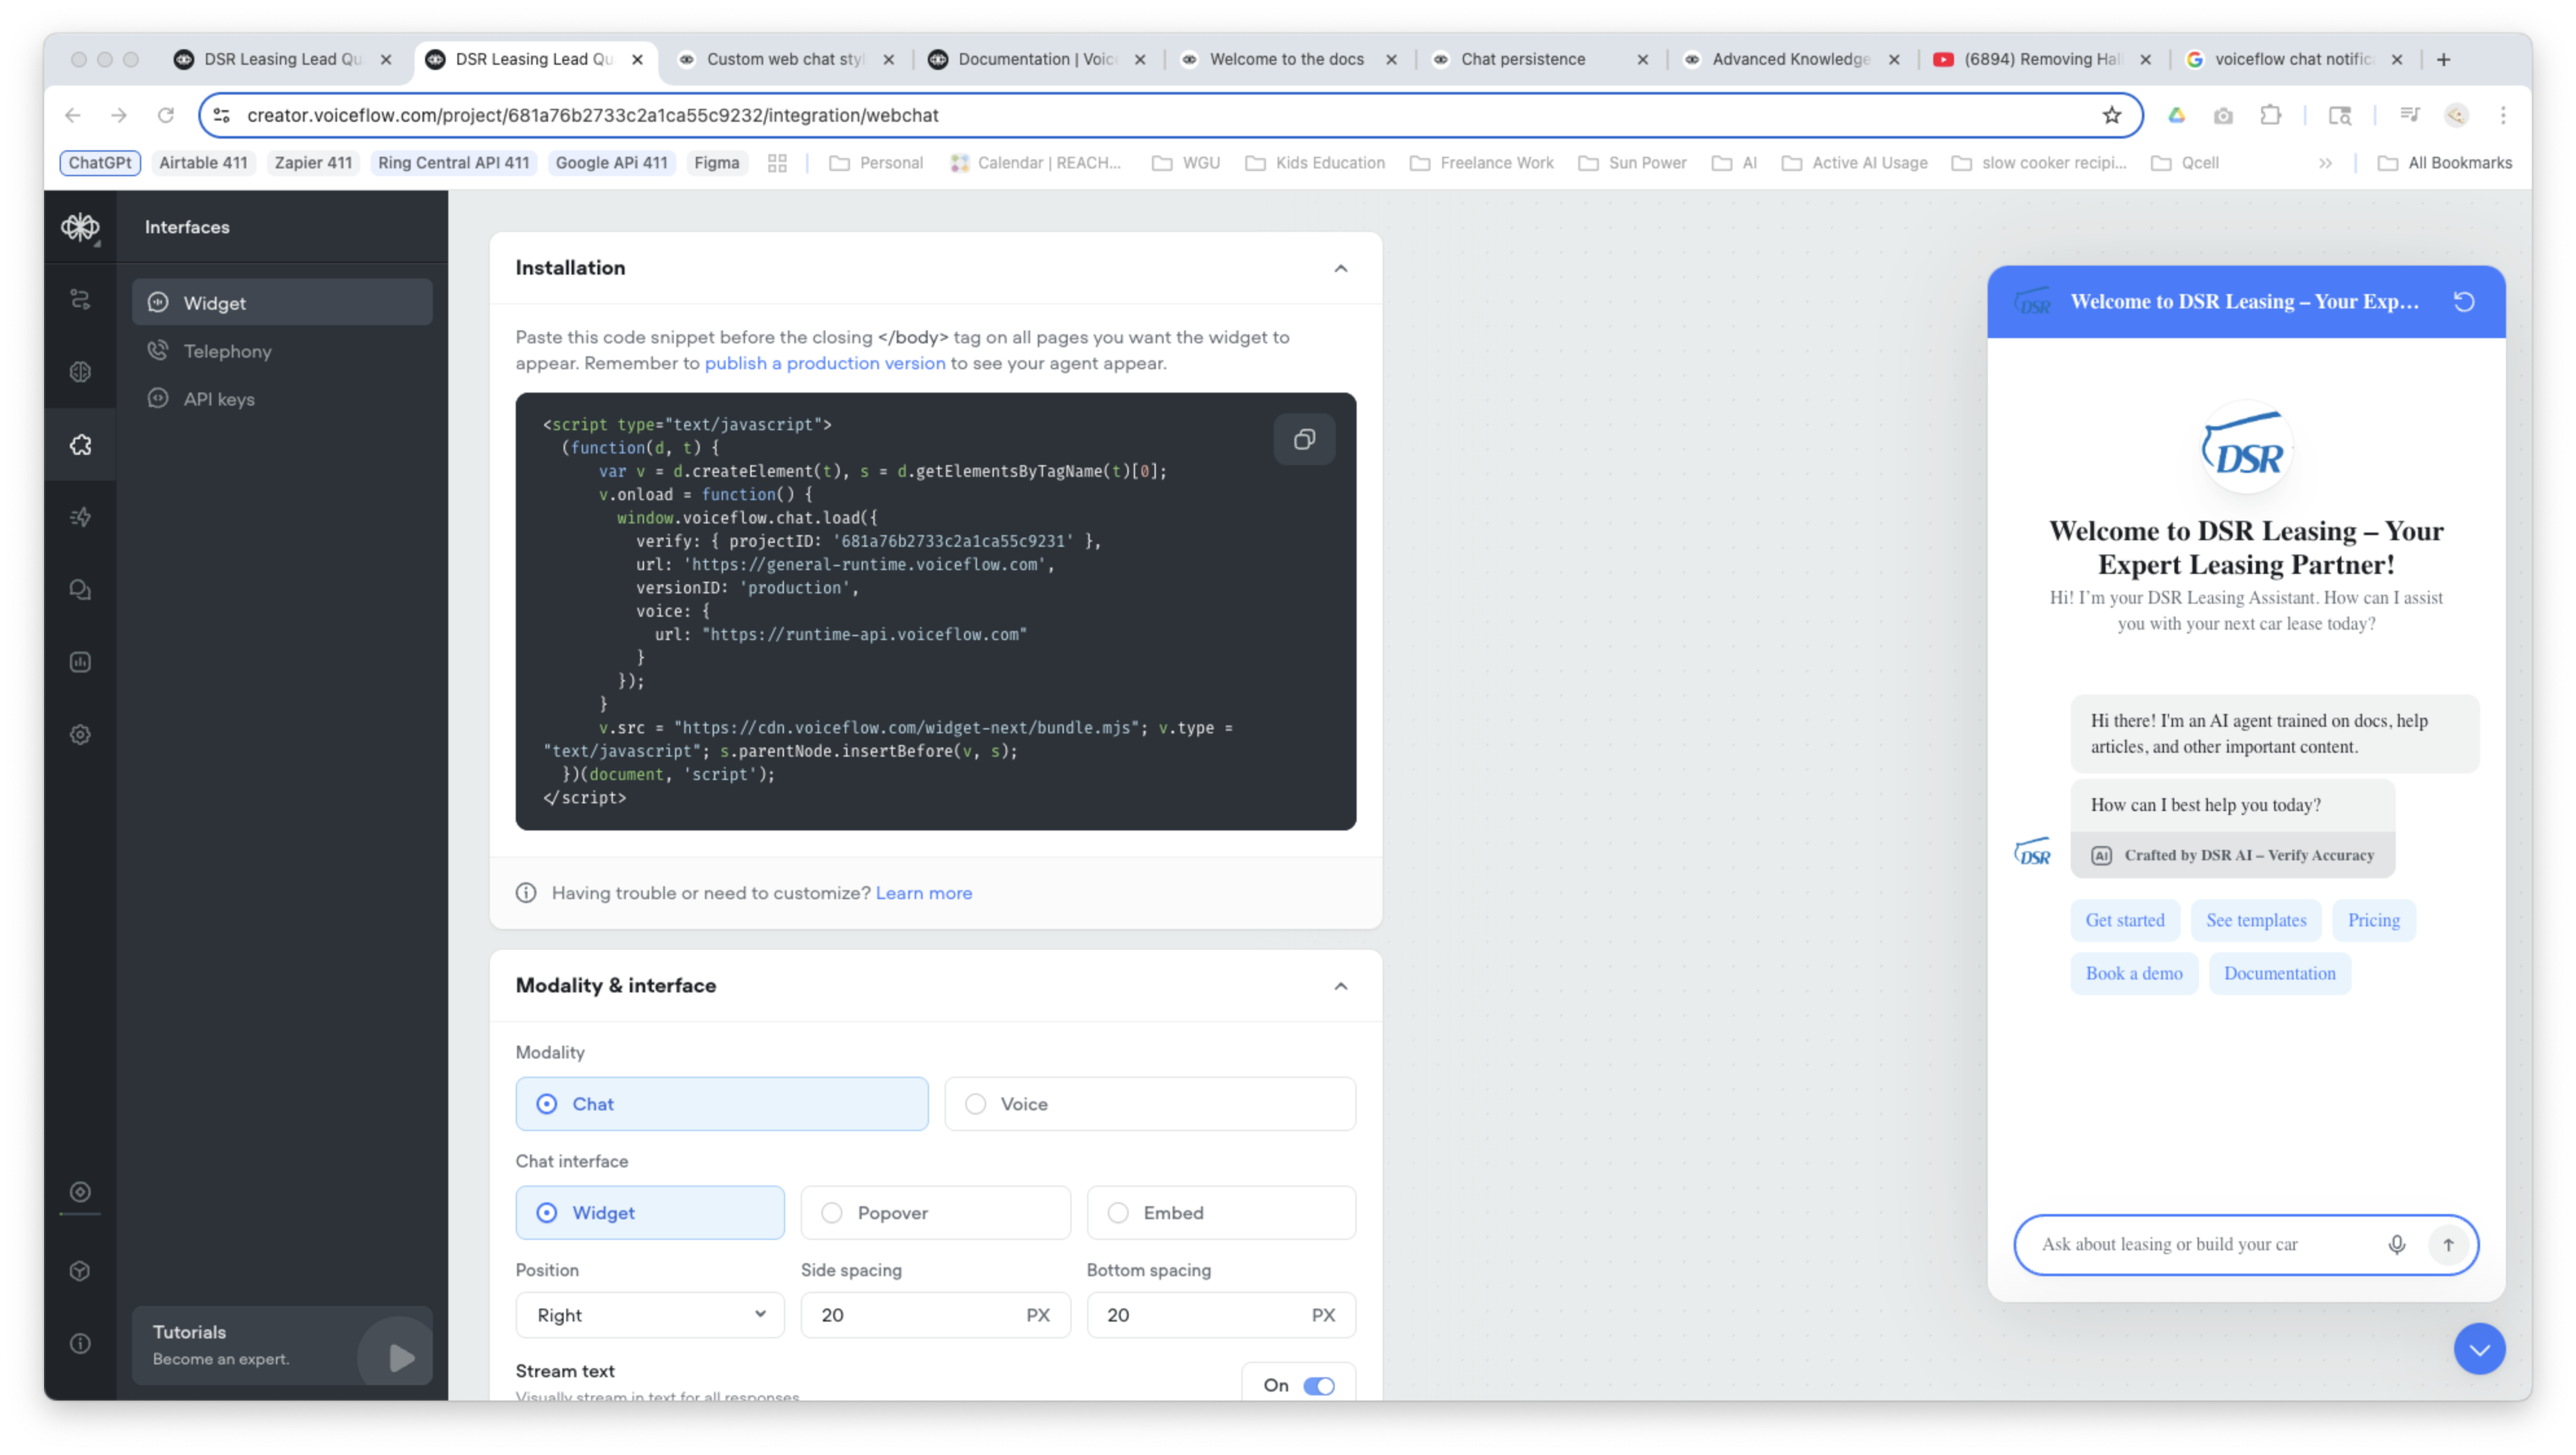
Task: Click See templates chat button
Action: (x=2255, y=920)
